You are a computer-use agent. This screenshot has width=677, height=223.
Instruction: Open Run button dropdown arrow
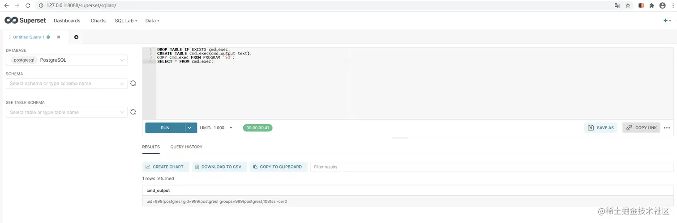point(190,128)
